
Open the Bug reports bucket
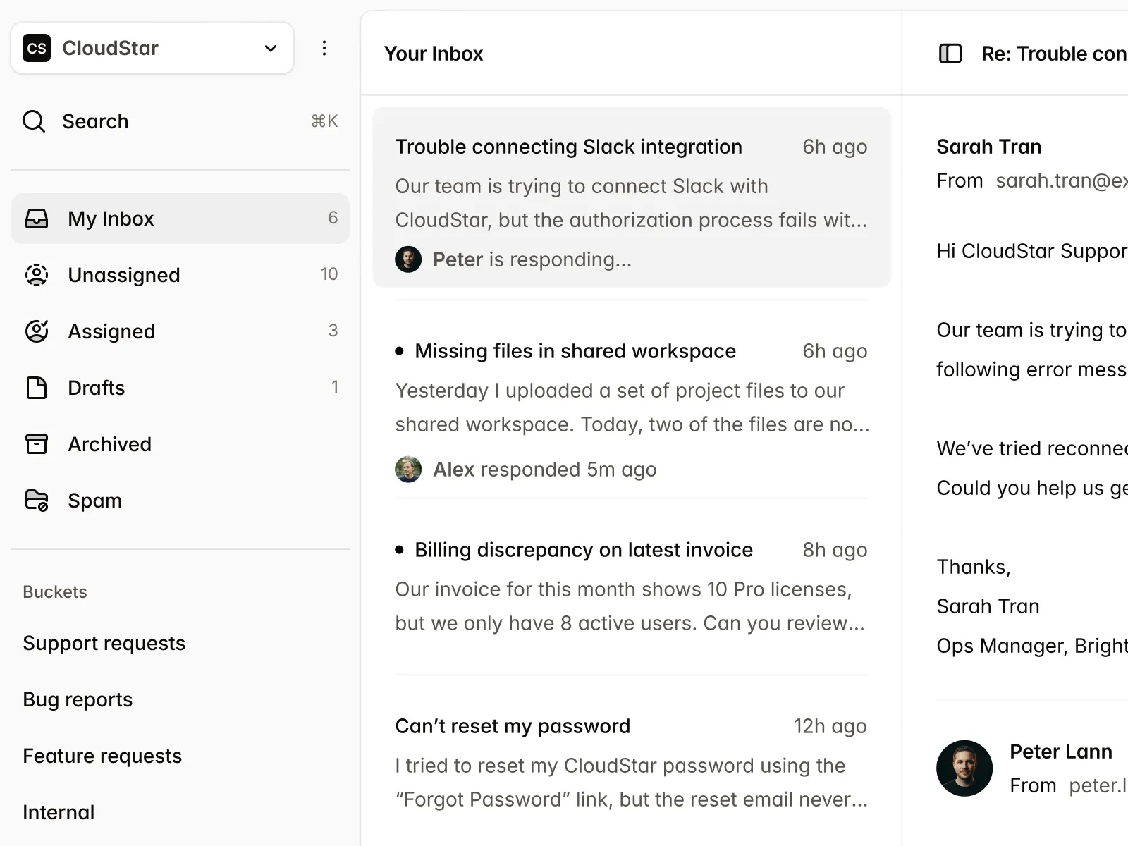(x=78, y=699)
